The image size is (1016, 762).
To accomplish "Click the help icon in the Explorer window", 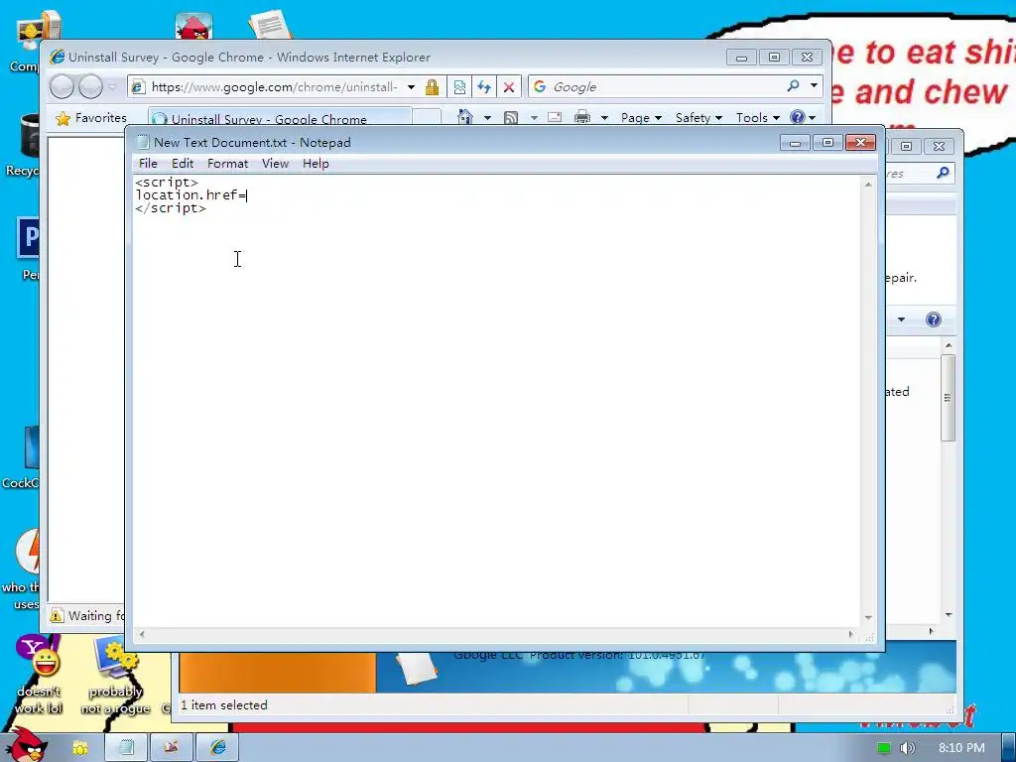I will tap(933, 319).
